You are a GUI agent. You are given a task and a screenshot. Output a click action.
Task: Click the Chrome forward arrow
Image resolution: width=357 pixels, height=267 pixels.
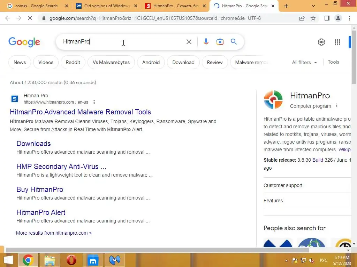(19, 18)
